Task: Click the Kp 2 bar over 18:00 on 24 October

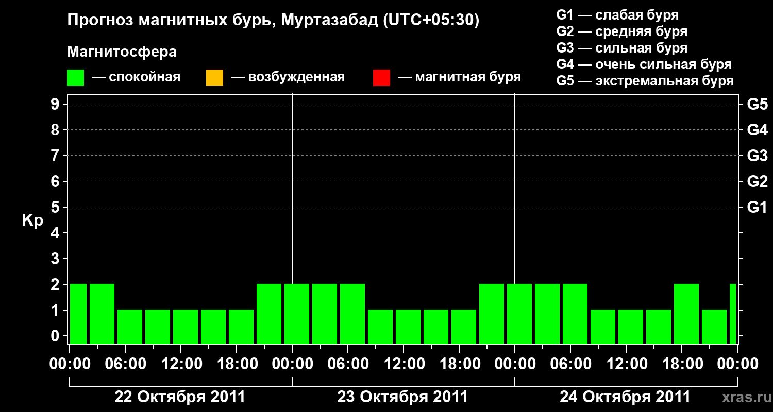Action: [686, 314]
